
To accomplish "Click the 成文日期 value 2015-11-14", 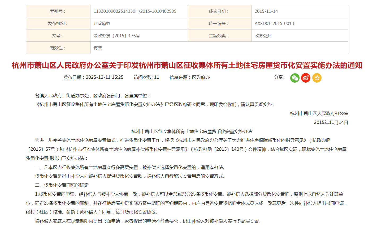I will coord(266,11).
